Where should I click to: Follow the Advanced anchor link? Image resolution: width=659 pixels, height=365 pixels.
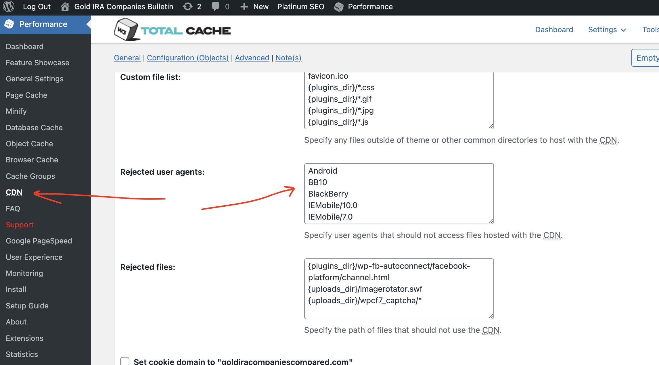pyautogui.click(x=252, y=58)
